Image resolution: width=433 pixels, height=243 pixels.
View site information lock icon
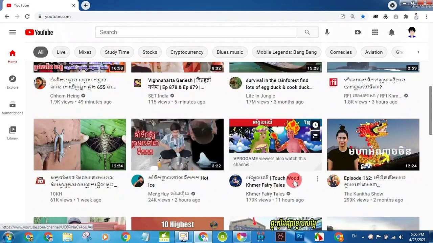tap(40, 17)
